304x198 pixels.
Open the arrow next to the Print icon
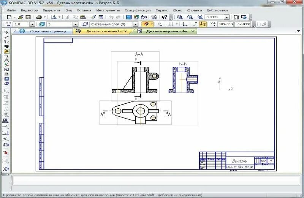click(x=45, y=17)
